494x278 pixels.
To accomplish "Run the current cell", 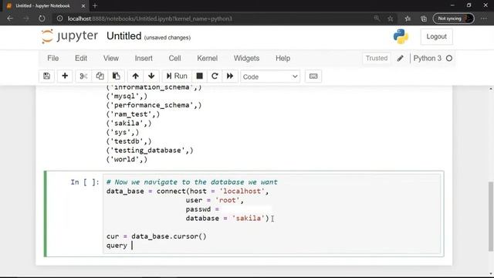I will (x=177, y=76).
